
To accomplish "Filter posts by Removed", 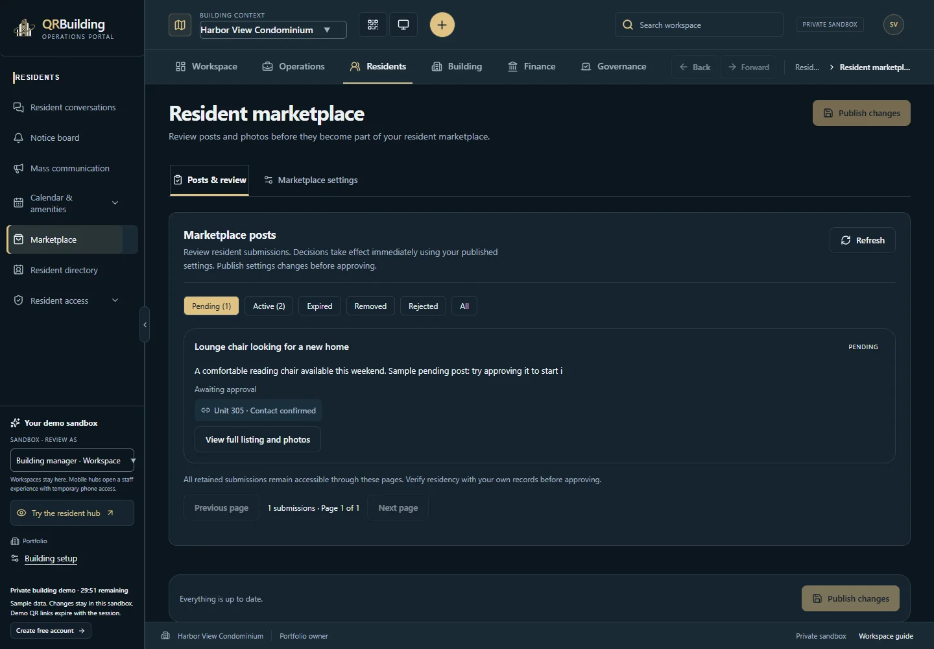I will click(x=370, y=306).
